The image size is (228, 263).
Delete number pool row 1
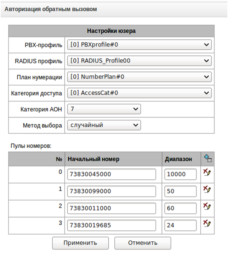click(207, 190)
